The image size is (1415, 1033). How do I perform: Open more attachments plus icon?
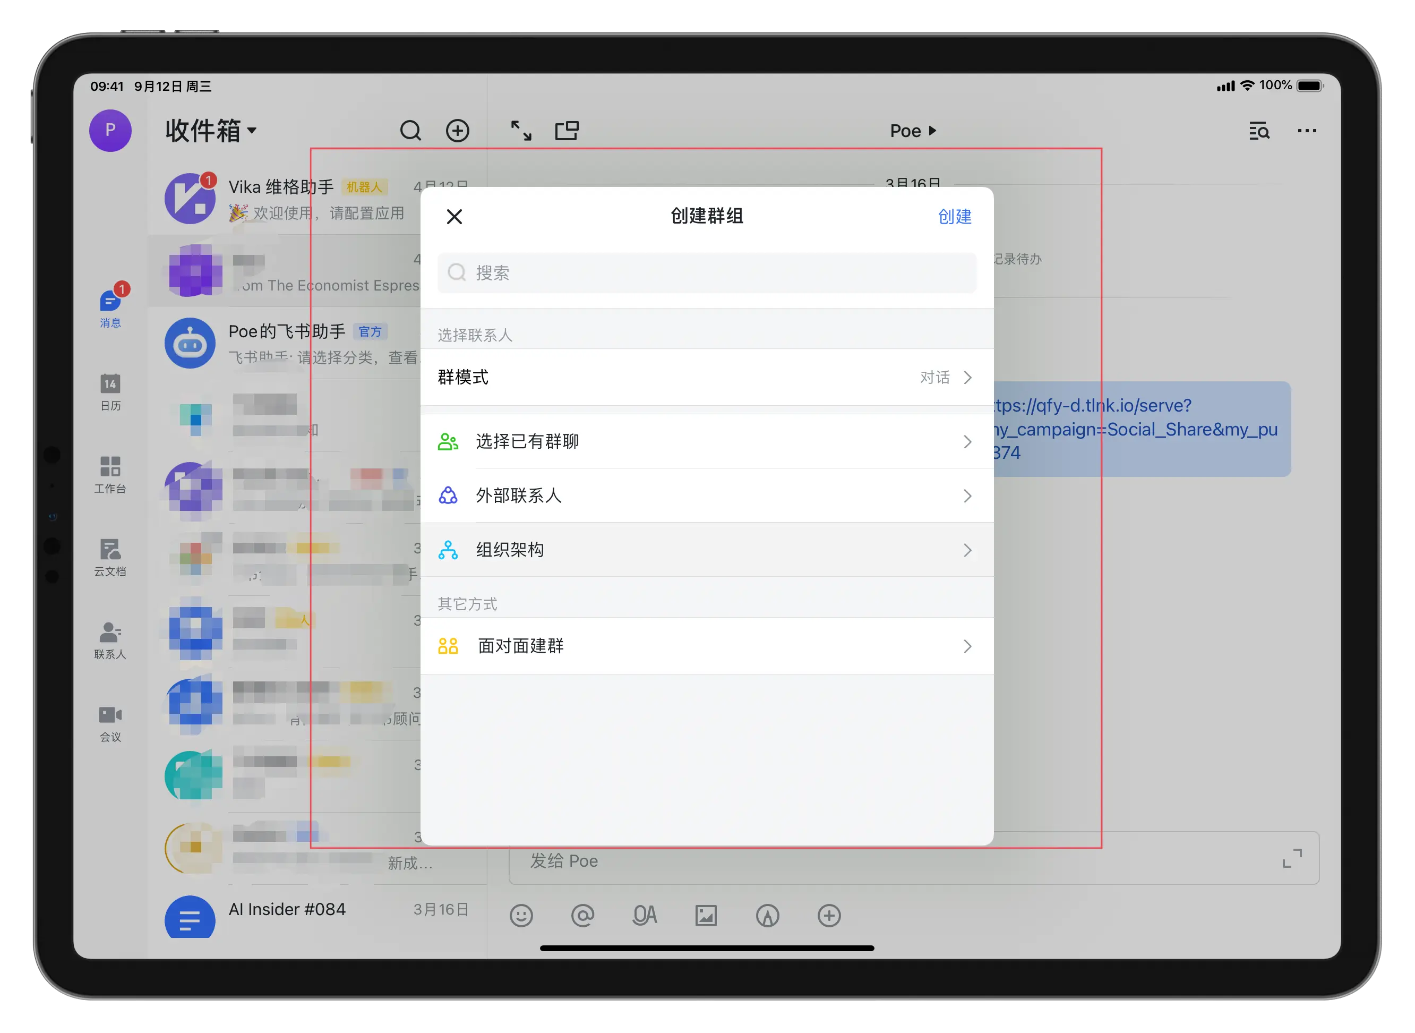pyautogui.click(x=829, y=916)
